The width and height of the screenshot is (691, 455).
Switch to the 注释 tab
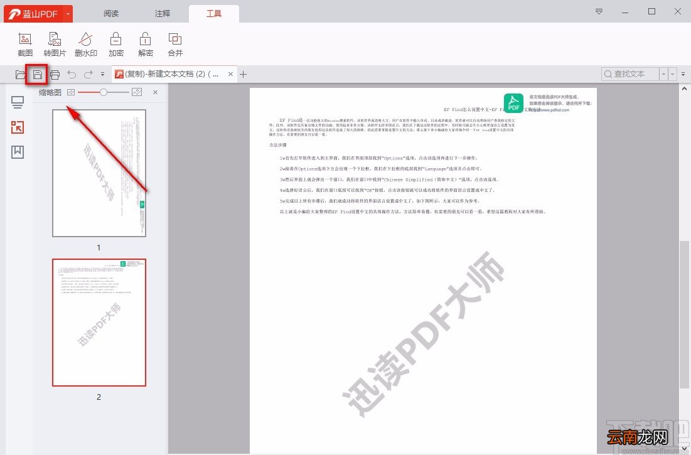coord(162,14)
